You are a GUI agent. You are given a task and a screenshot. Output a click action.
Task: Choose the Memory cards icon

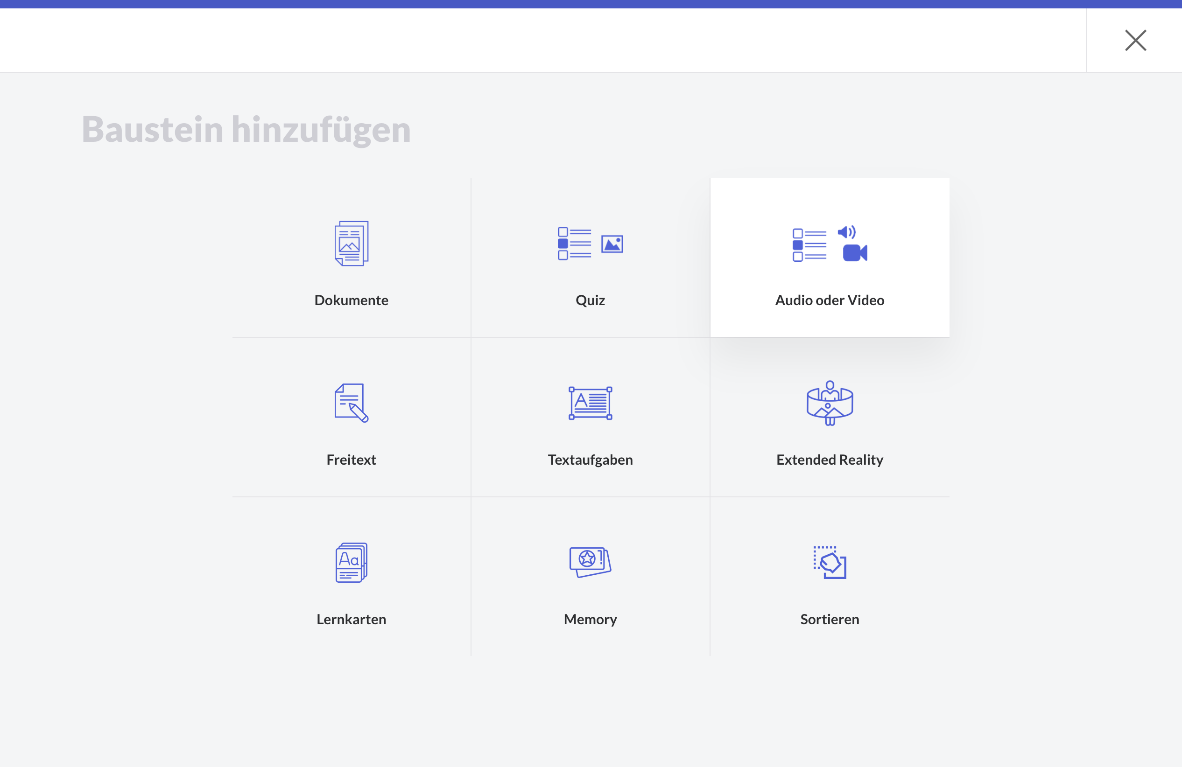[590, 562]
